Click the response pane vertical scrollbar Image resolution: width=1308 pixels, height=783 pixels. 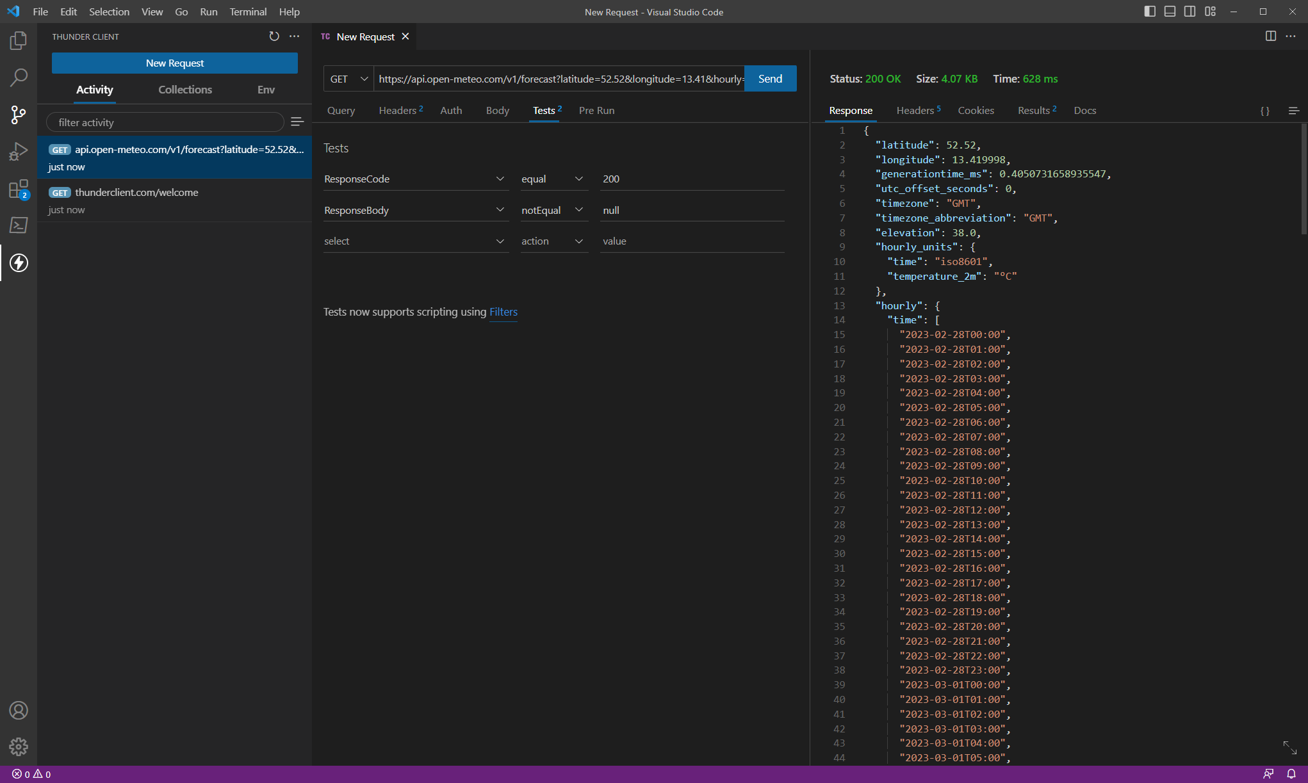pos(1304,179)
